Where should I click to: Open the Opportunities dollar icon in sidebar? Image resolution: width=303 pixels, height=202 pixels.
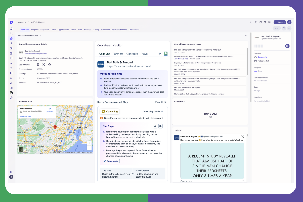tap(11, 43)
